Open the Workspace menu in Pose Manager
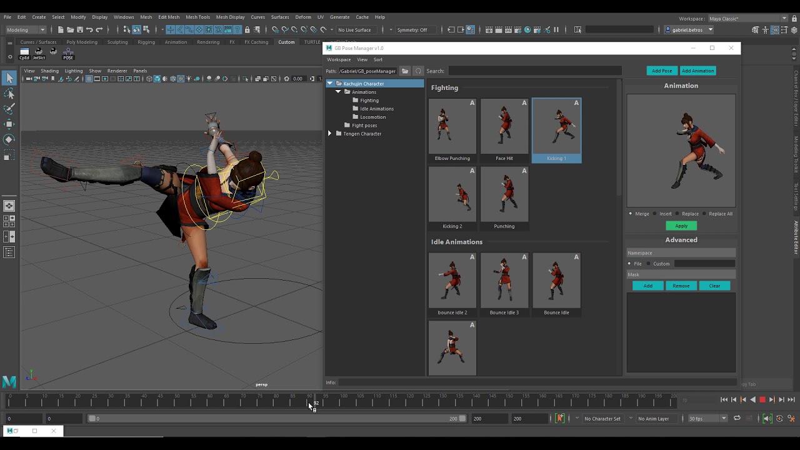 pos(339,59)
